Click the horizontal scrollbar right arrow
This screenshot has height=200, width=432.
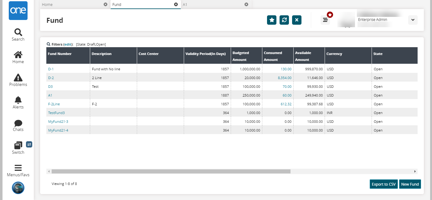coord(415,172)
